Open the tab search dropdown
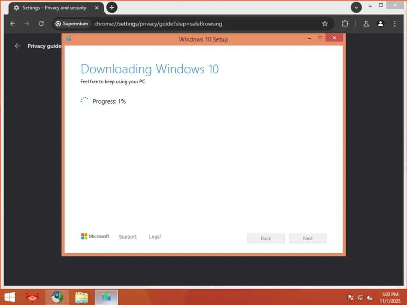This screenshot has height=305, width=407. coord(356,8)
